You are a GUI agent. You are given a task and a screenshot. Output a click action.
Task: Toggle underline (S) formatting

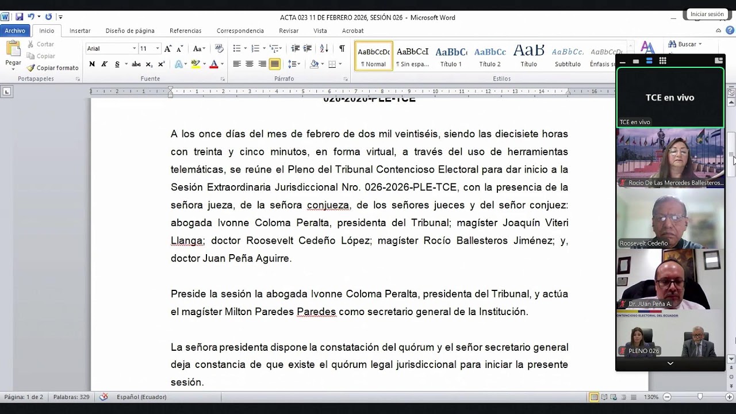[x=117, y=64]
